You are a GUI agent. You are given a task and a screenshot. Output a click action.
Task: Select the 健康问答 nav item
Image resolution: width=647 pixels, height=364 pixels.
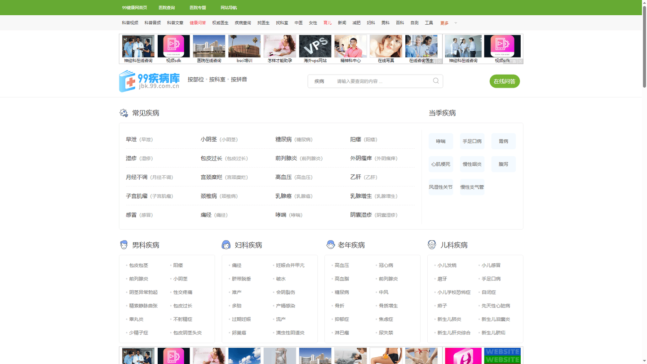point(198,23)
